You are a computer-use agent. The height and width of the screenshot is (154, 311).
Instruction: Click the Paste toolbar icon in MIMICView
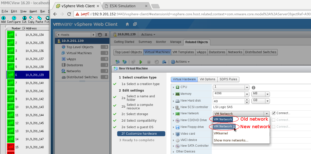pyautogui.click(x=39, y=18)
